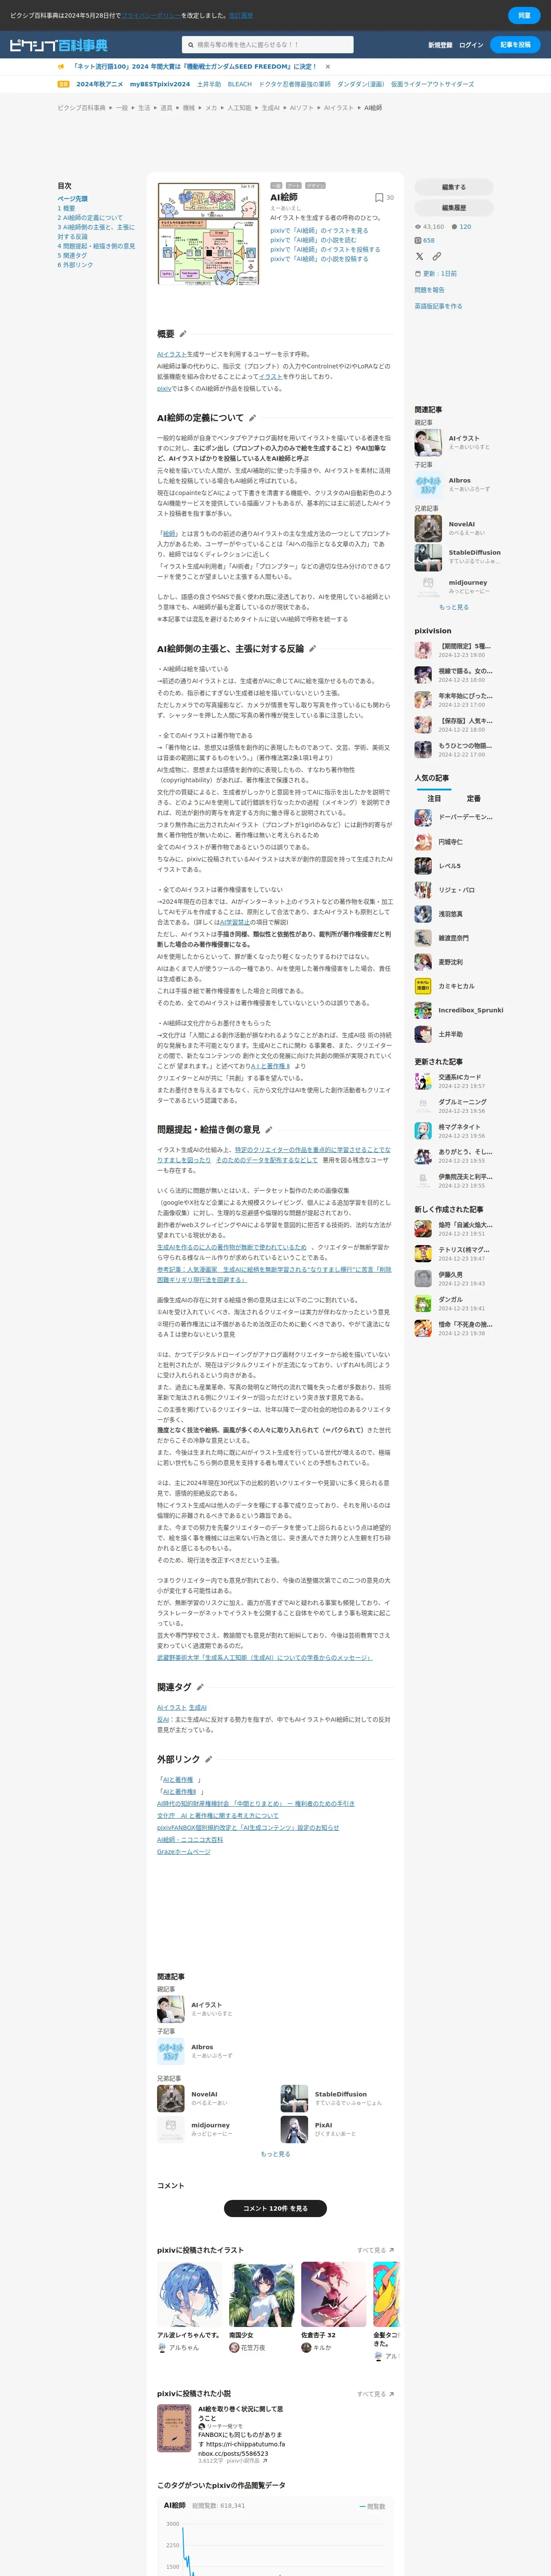This screenshot has width=551, height=2576.
Task: Click the bookmark icon beside AI絵師 title
Action: click(379, 198)
